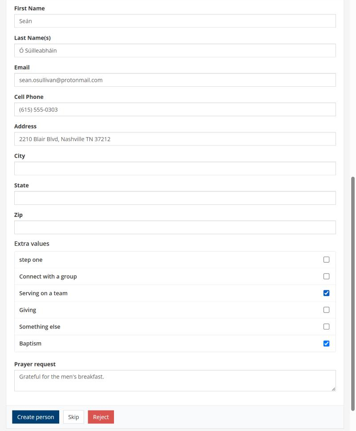The height and width of the screenshot is (431, 356).
Task: Reject this submission
Action: 101,417
